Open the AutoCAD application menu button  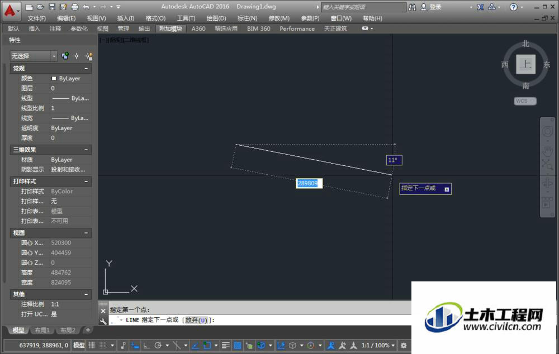tap(11, 10)
